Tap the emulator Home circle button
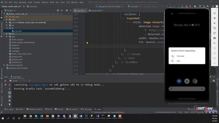Screen dimensions: 219x123 (x=215, y=53)
